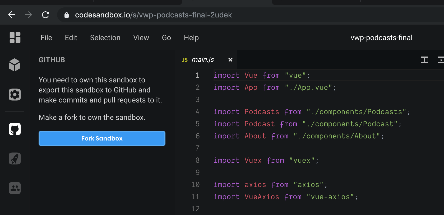444x215 pixels.
Task: Go forward in browser
Action: [29, 15]
